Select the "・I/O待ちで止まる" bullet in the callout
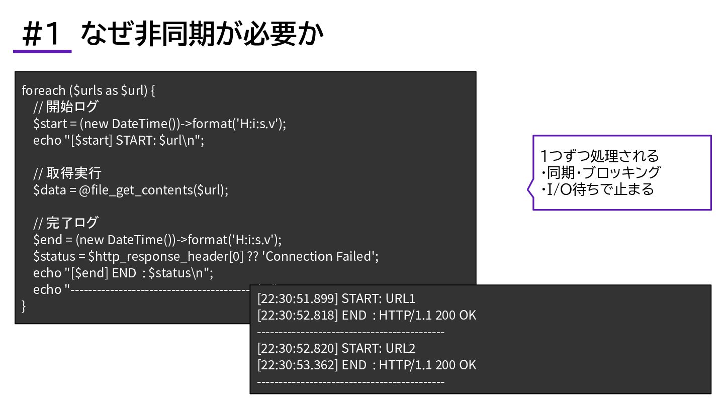The width and height of the screenshot is (724, 407). [597, 189]
